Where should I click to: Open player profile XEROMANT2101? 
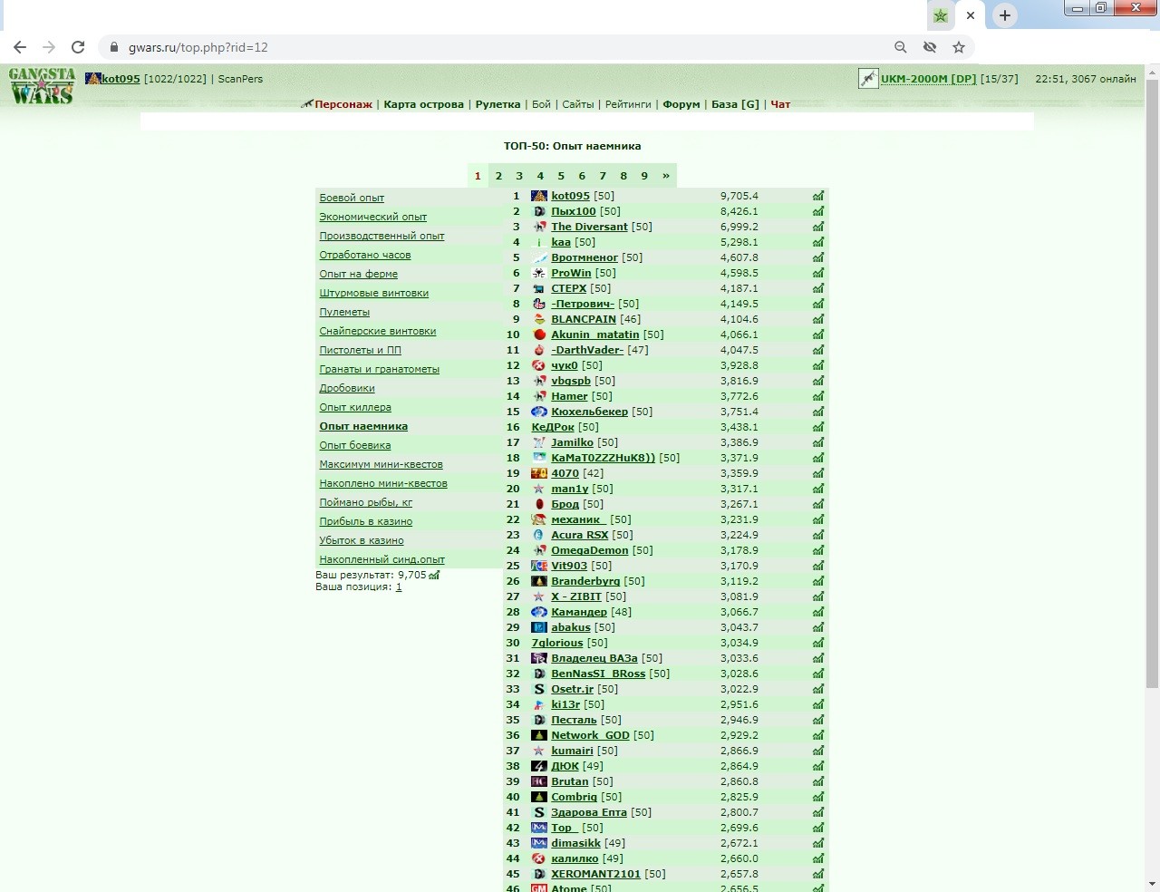click(595, 874)
